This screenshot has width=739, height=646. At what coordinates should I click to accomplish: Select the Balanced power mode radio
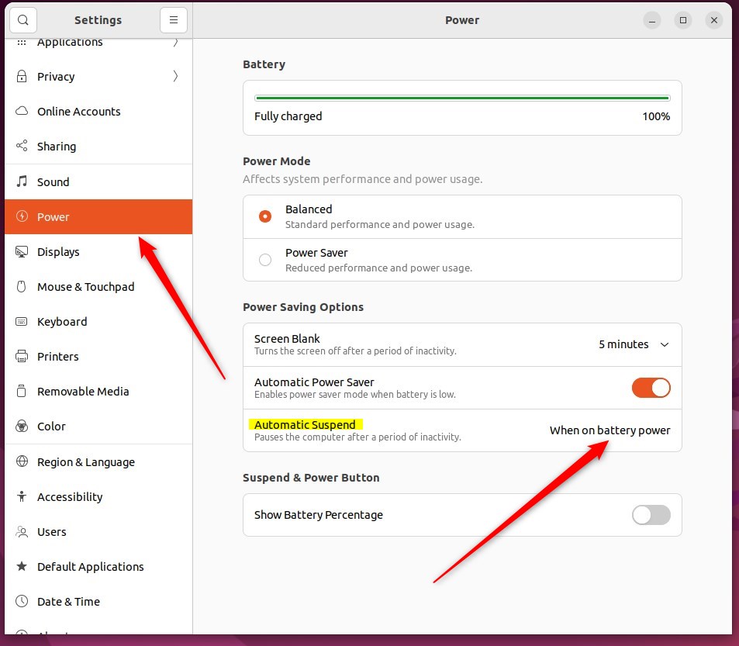click(265, 216)
